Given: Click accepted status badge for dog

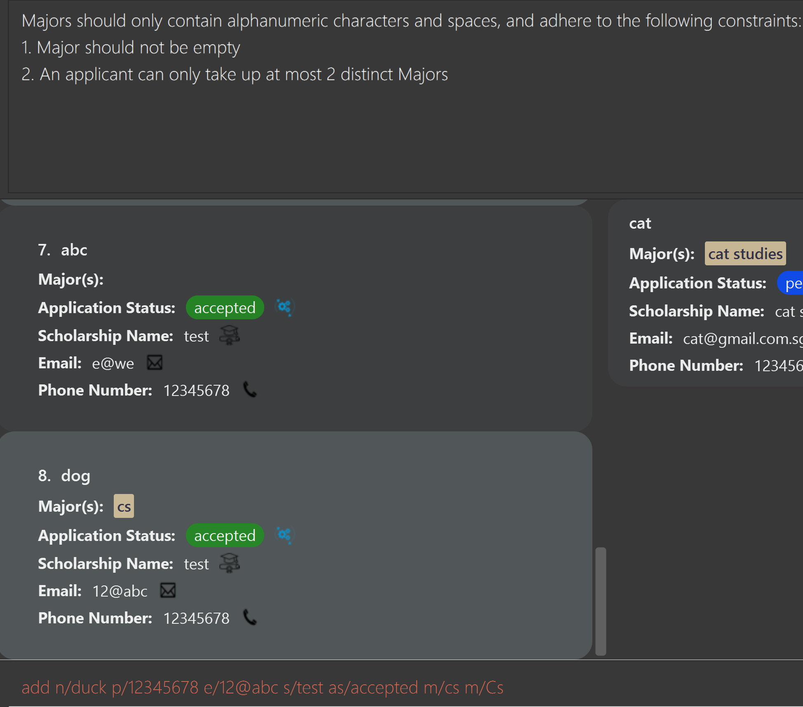Looking at the screenshot, I should tap(225, 536).
